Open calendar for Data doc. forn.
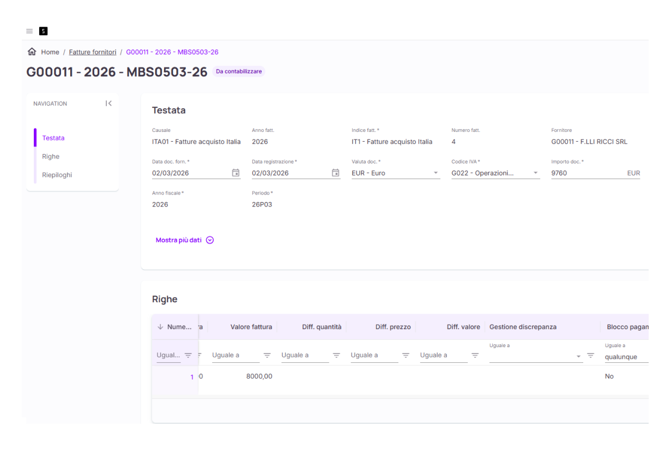 point(235,173)
